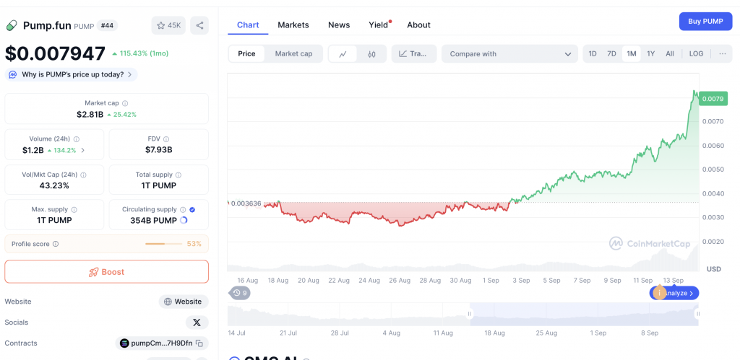This screenshot has width=740, height=360.
Task: Click the $0.007947 price value
Action: click(x=55, y=53)
